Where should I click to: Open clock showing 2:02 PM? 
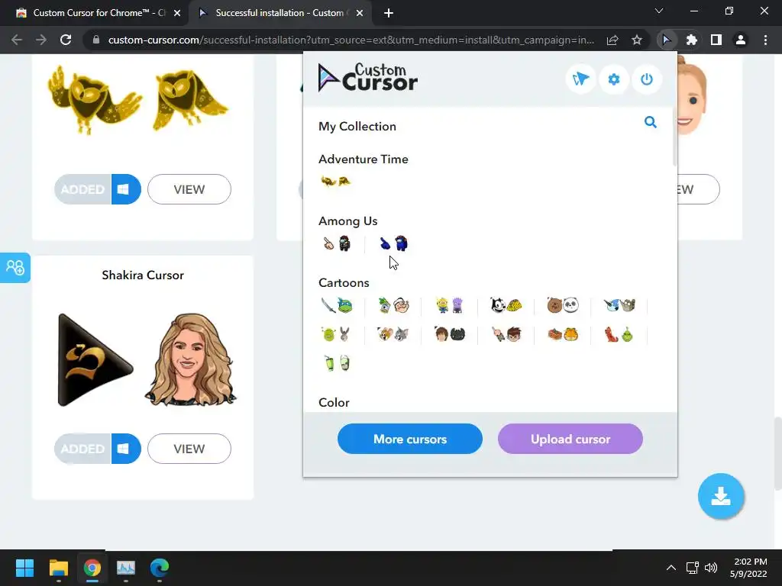pyautogui.click(x=748, y=568)
